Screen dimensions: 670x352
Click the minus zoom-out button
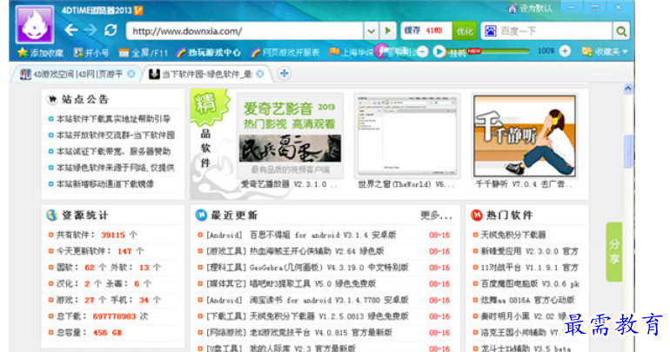coord(422,52)
